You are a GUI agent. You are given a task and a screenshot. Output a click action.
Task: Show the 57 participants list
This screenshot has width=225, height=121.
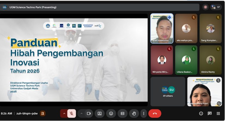pyautogui.click(x=216, y=7)
